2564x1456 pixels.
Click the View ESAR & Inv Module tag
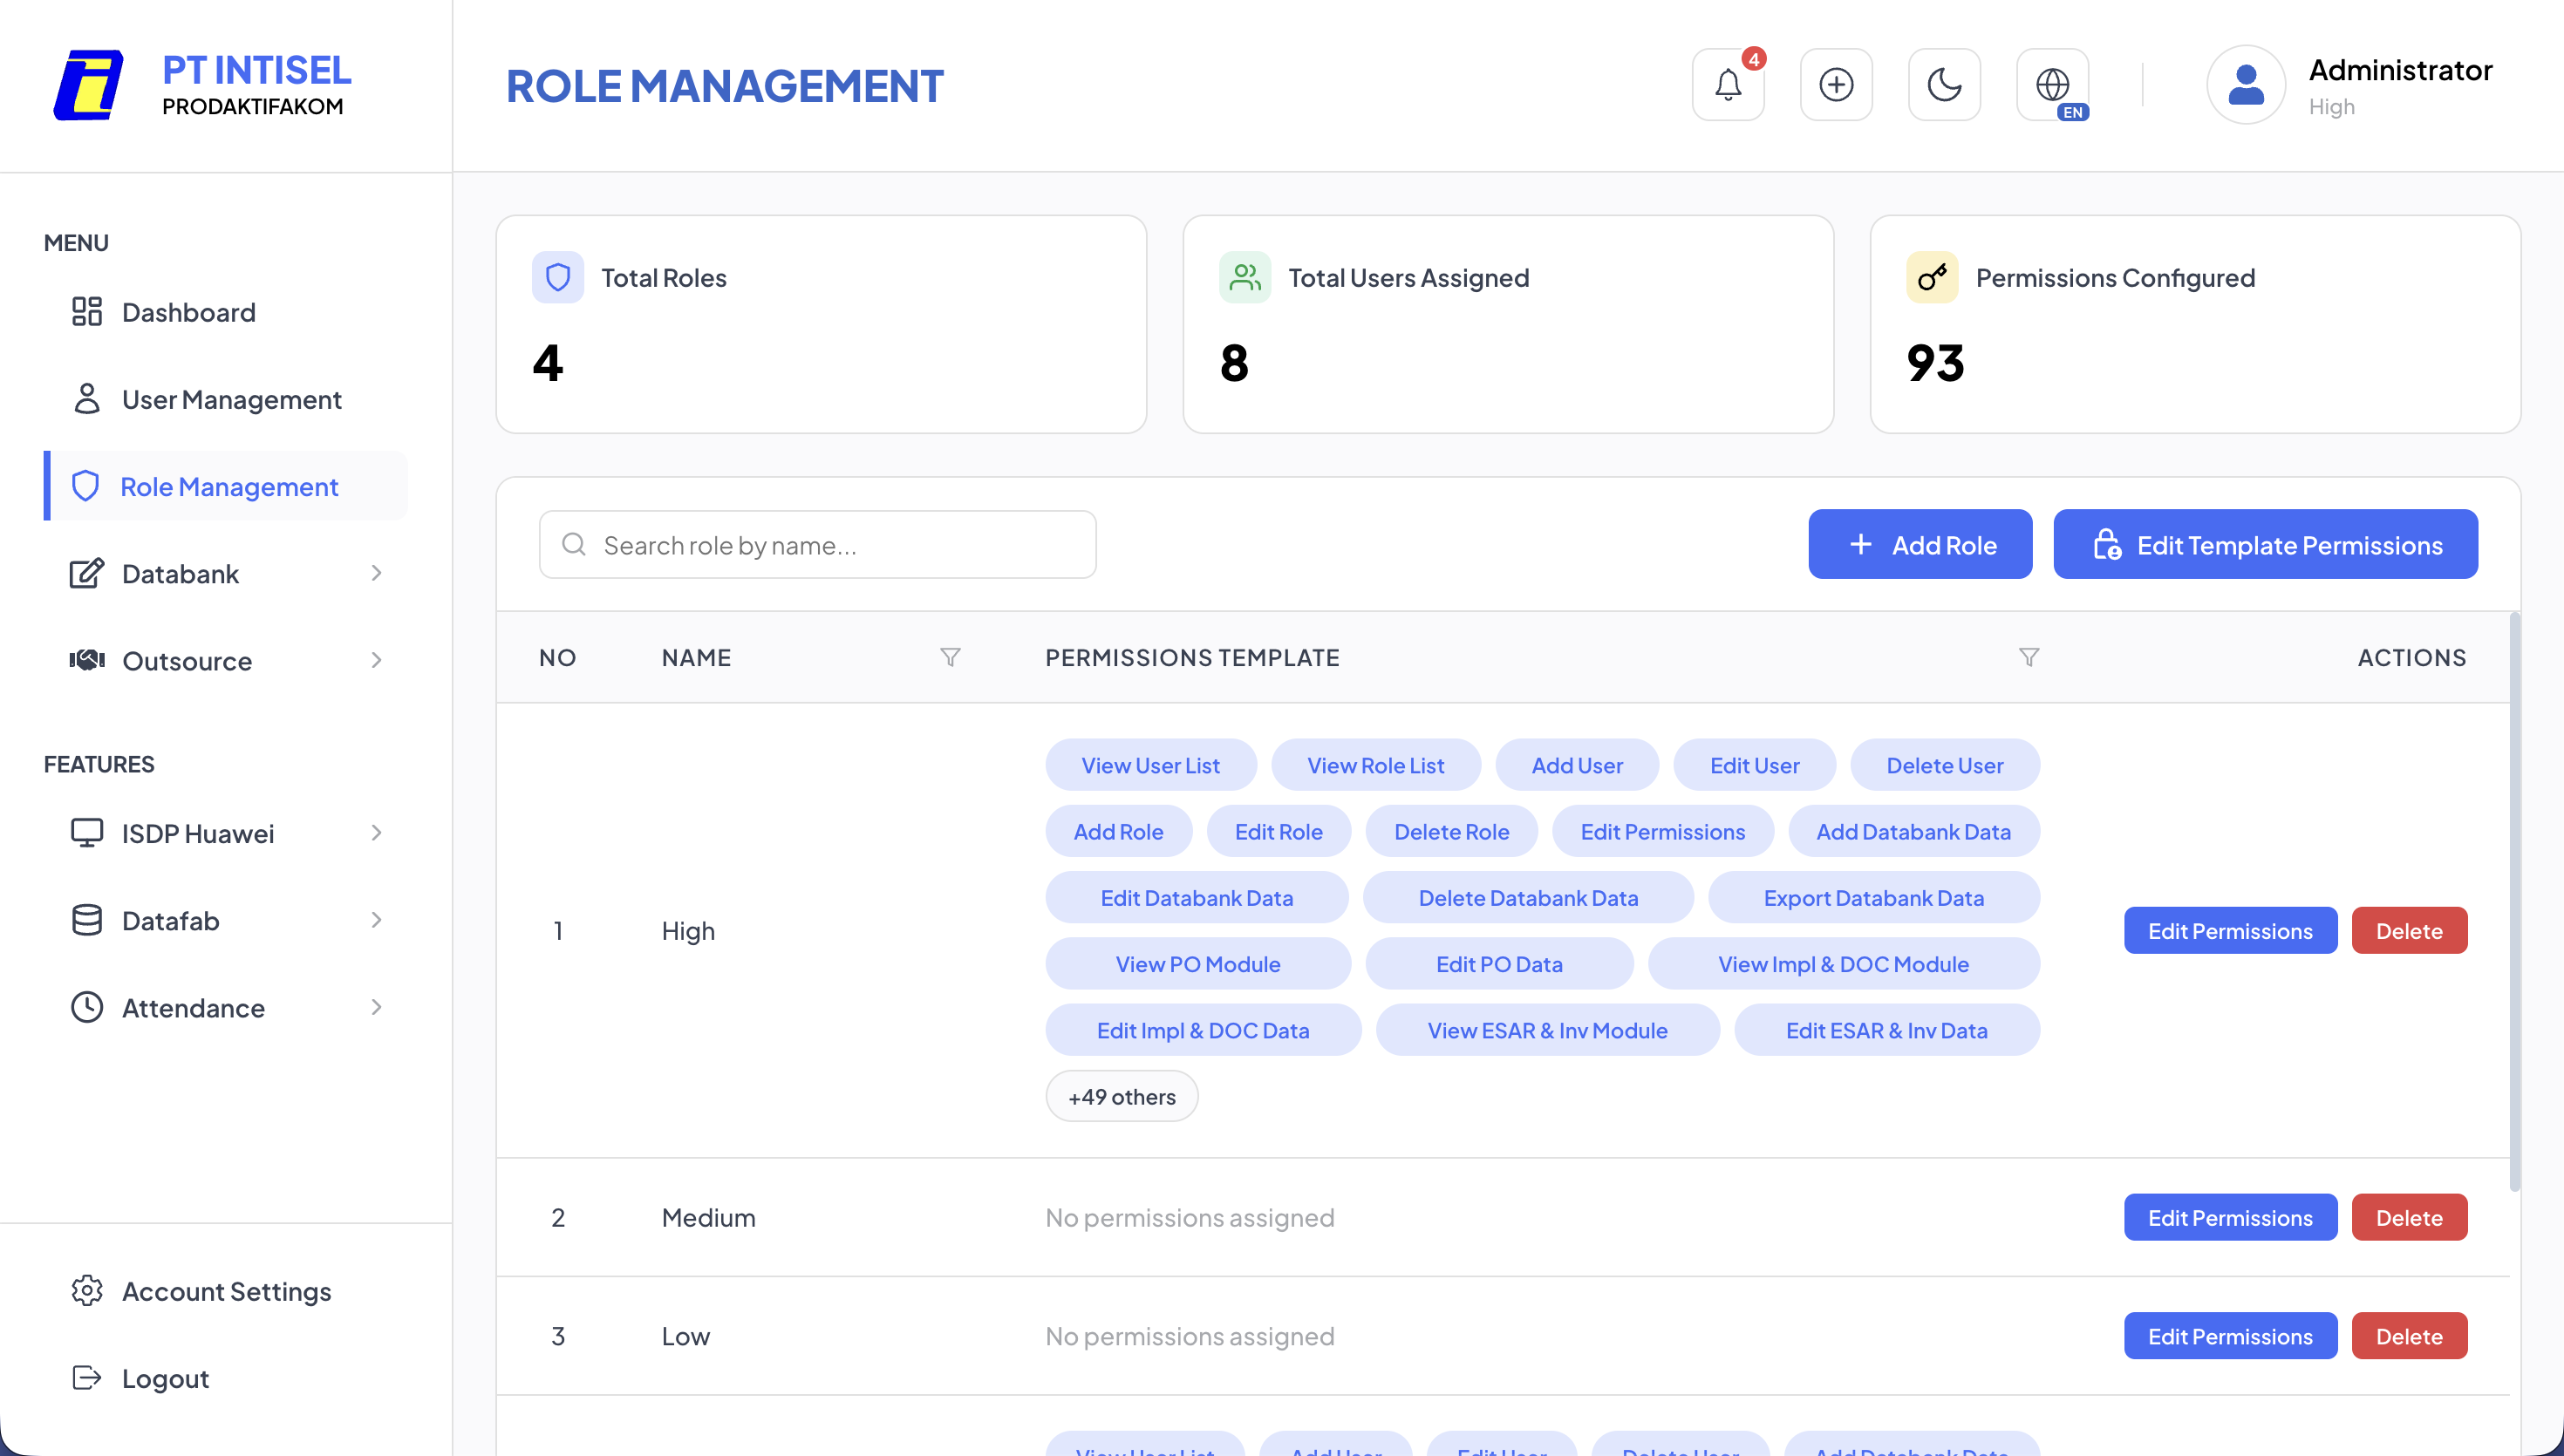[1548, 1029]
